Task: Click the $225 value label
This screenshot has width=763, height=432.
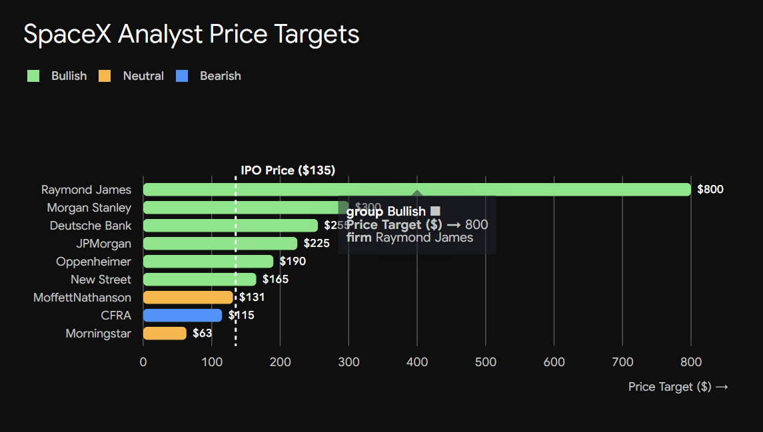Action: click(x=317, y=244)
